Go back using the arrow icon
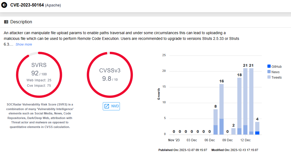Image resolution: width=291 pixels, height=154 pixels. tap(4, 5)
